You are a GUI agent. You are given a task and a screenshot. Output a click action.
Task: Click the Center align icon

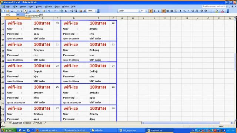tap(168, 11)
